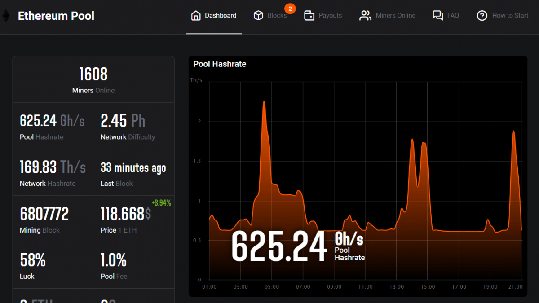Select the FAQ speech bubble icon
539x303 pixels.
tap(437, 15)
